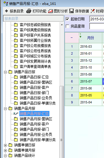104x158 pixels.
Task: Click folder icon of 销售产品日报-部门
Action: point(16,93)
